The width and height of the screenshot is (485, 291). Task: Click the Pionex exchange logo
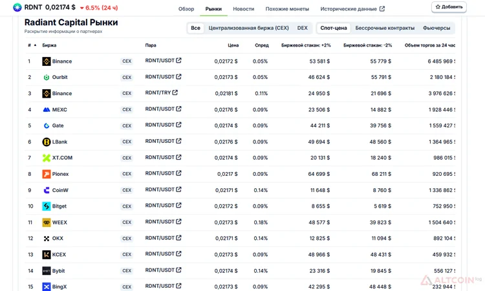click(47, 174)
